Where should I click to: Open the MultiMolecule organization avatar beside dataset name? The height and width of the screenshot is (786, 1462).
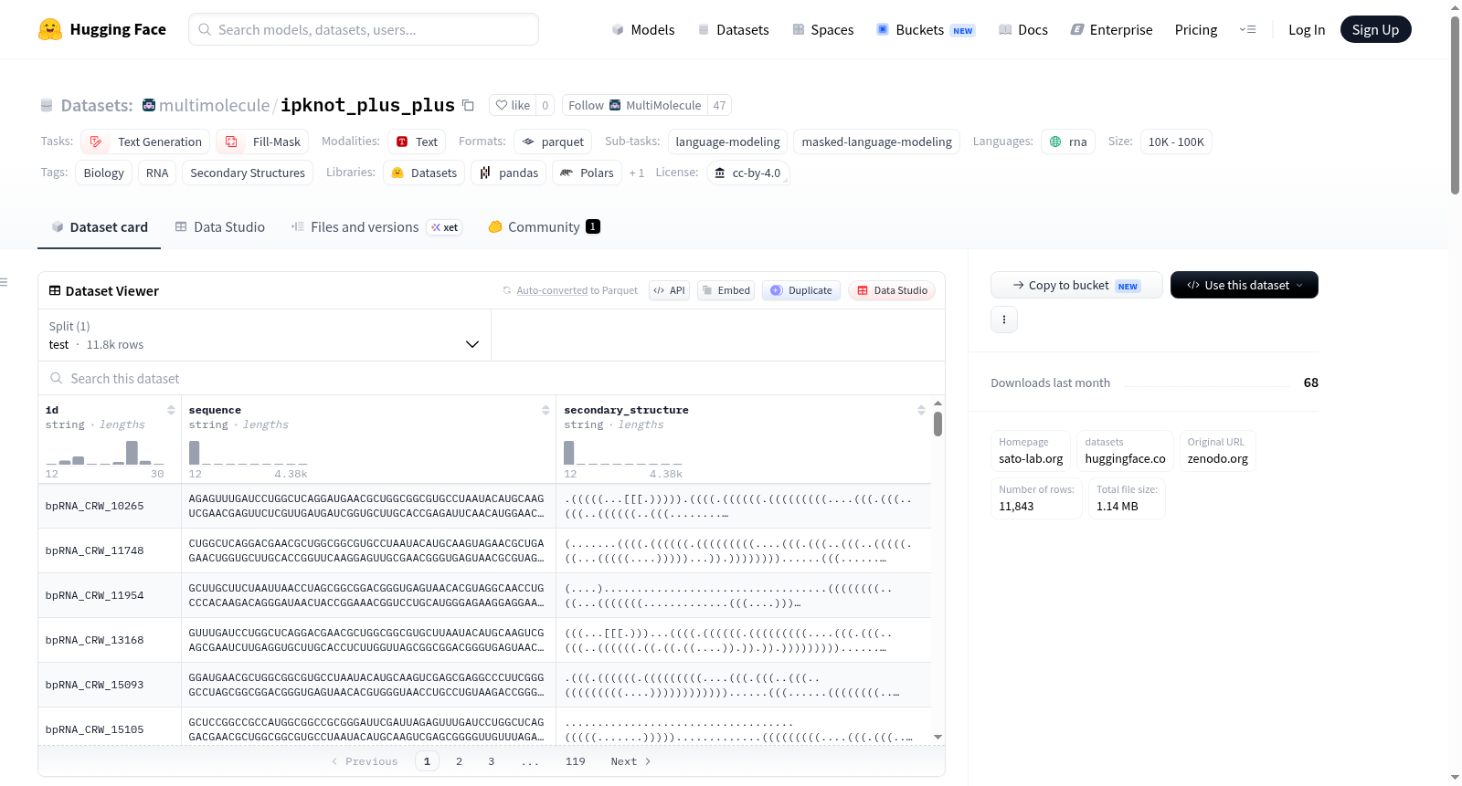point(149,105)
